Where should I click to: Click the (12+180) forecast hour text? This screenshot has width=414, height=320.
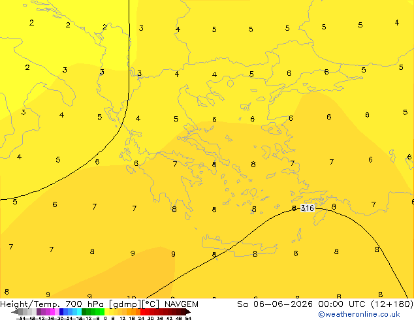pos(392,304)
